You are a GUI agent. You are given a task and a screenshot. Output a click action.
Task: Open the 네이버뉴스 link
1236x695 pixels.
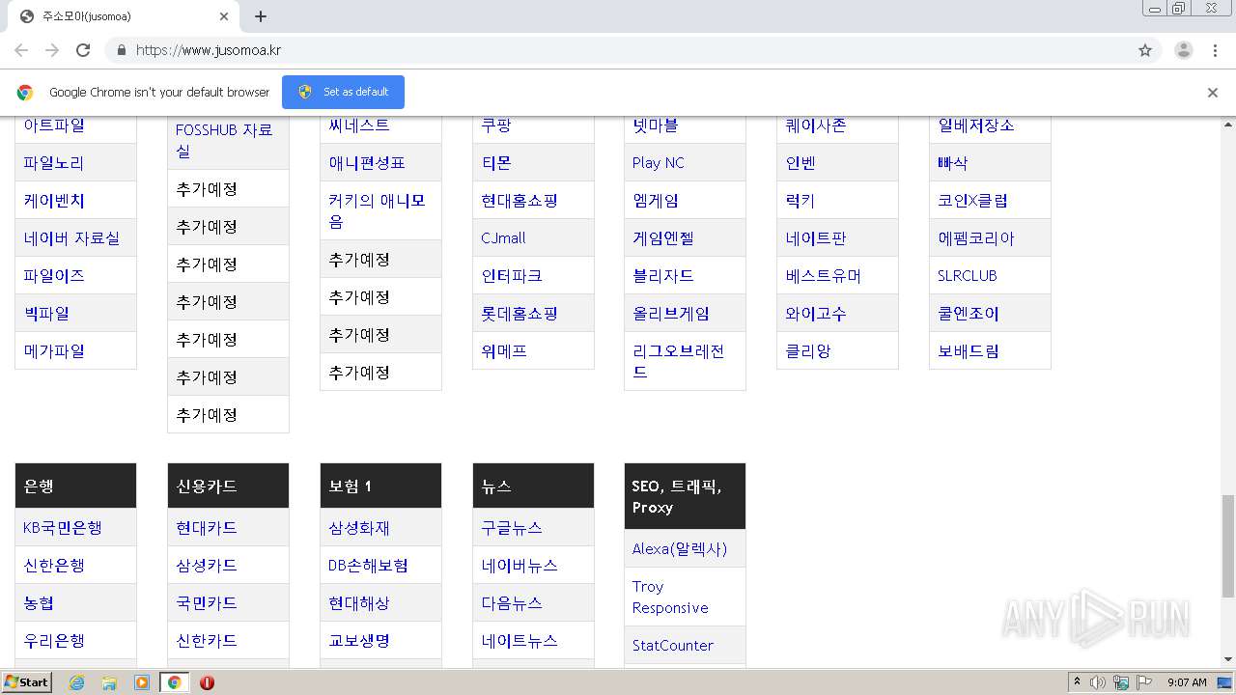pyautogui.click(x=520, y=566)
